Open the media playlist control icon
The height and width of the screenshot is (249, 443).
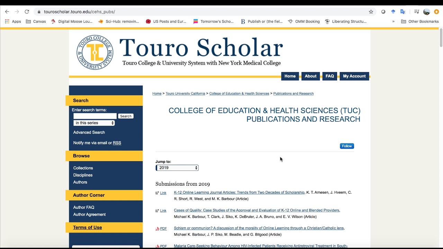tap(417, 11)
